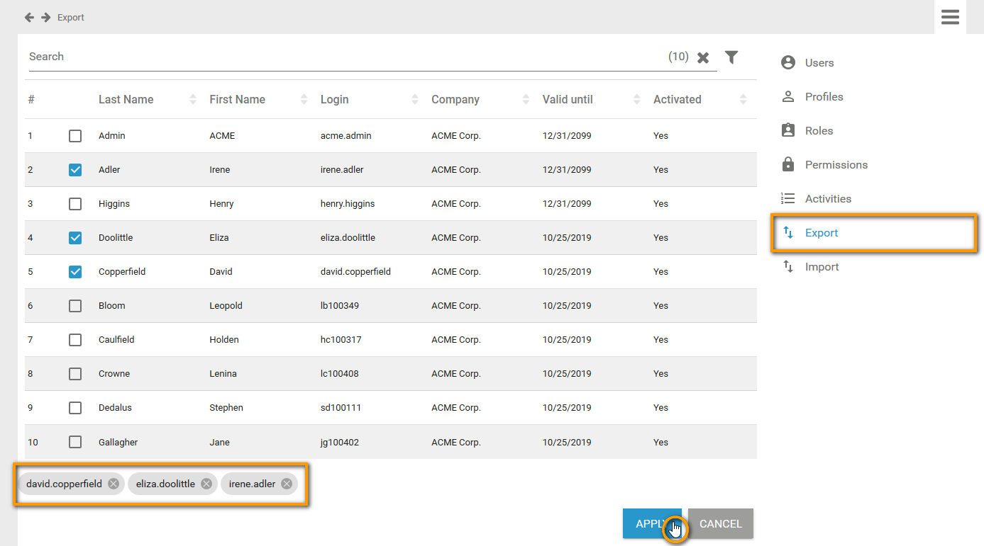This screenshot has width=984, height=546.
Task: Sort by Activated column arrows
Action: (x=743, y=100)
